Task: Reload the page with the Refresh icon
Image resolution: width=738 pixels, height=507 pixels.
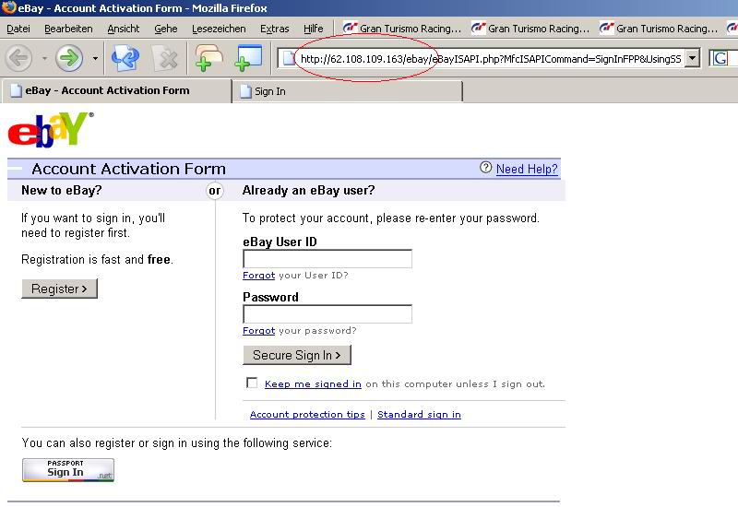Action: pyautogui.click(x=125, y=58)
